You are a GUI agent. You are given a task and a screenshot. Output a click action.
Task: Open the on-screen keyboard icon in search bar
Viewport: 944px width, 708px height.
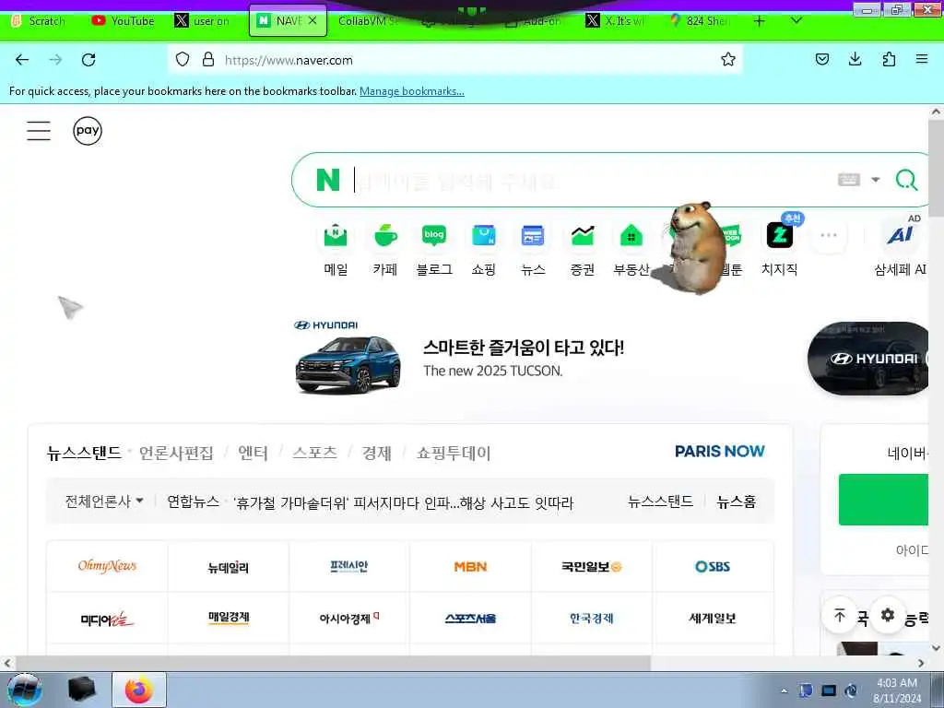pyautogui.click(x=849, y=180)
